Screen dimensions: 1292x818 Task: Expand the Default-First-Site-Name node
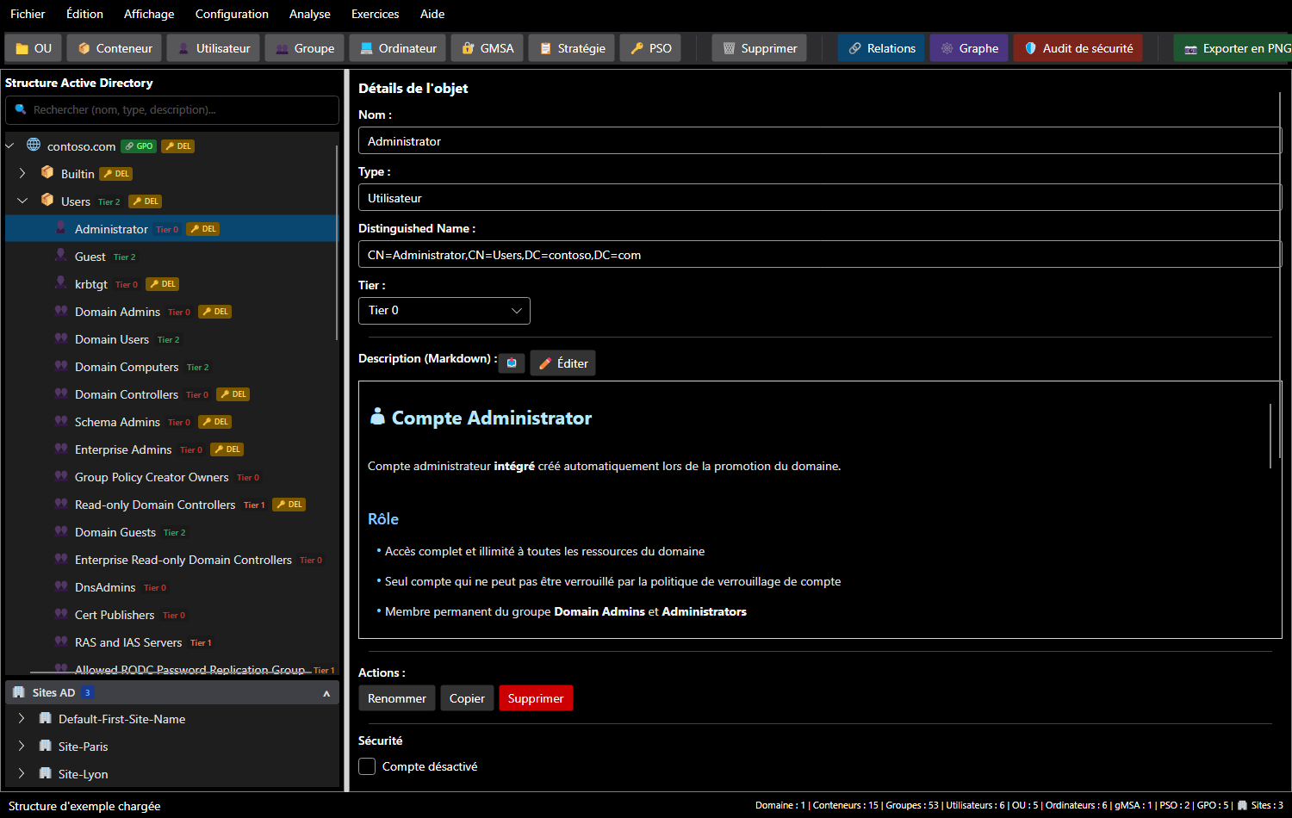coord(22,718)
